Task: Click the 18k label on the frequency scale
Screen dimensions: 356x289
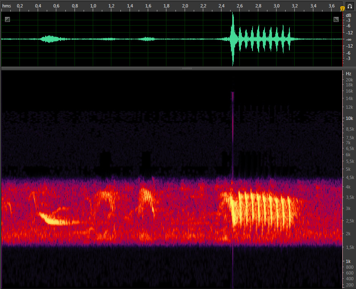Action: (x=349, y=85)
